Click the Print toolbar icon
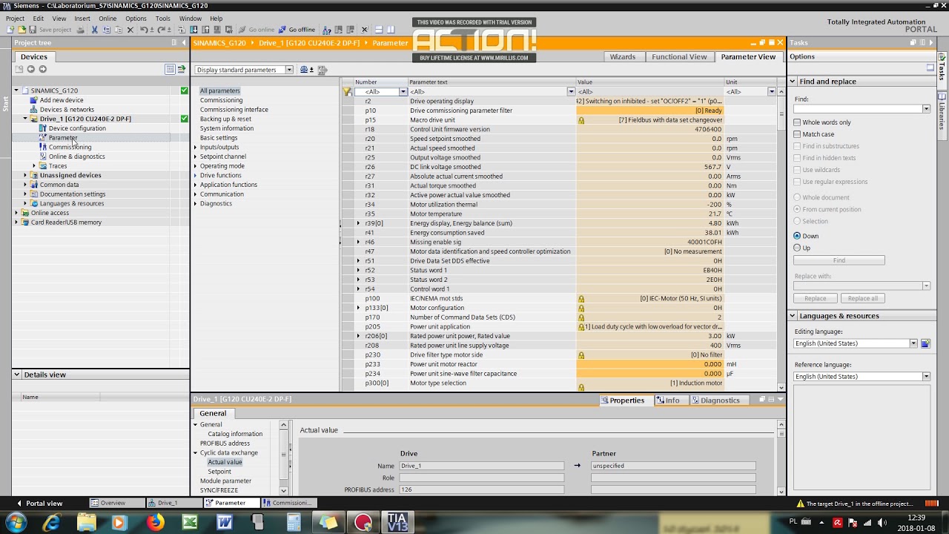 80,30
